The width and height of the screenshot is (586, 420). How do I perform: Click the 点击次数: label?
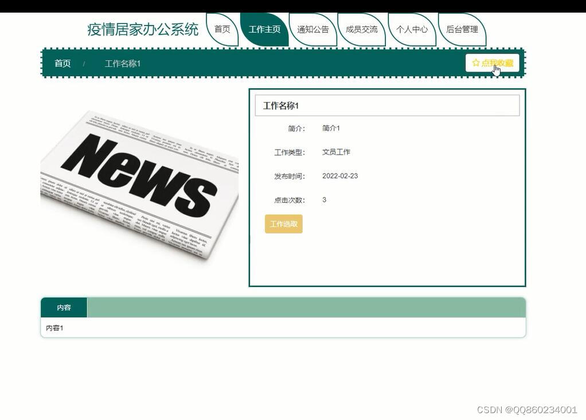coord(290,200)
